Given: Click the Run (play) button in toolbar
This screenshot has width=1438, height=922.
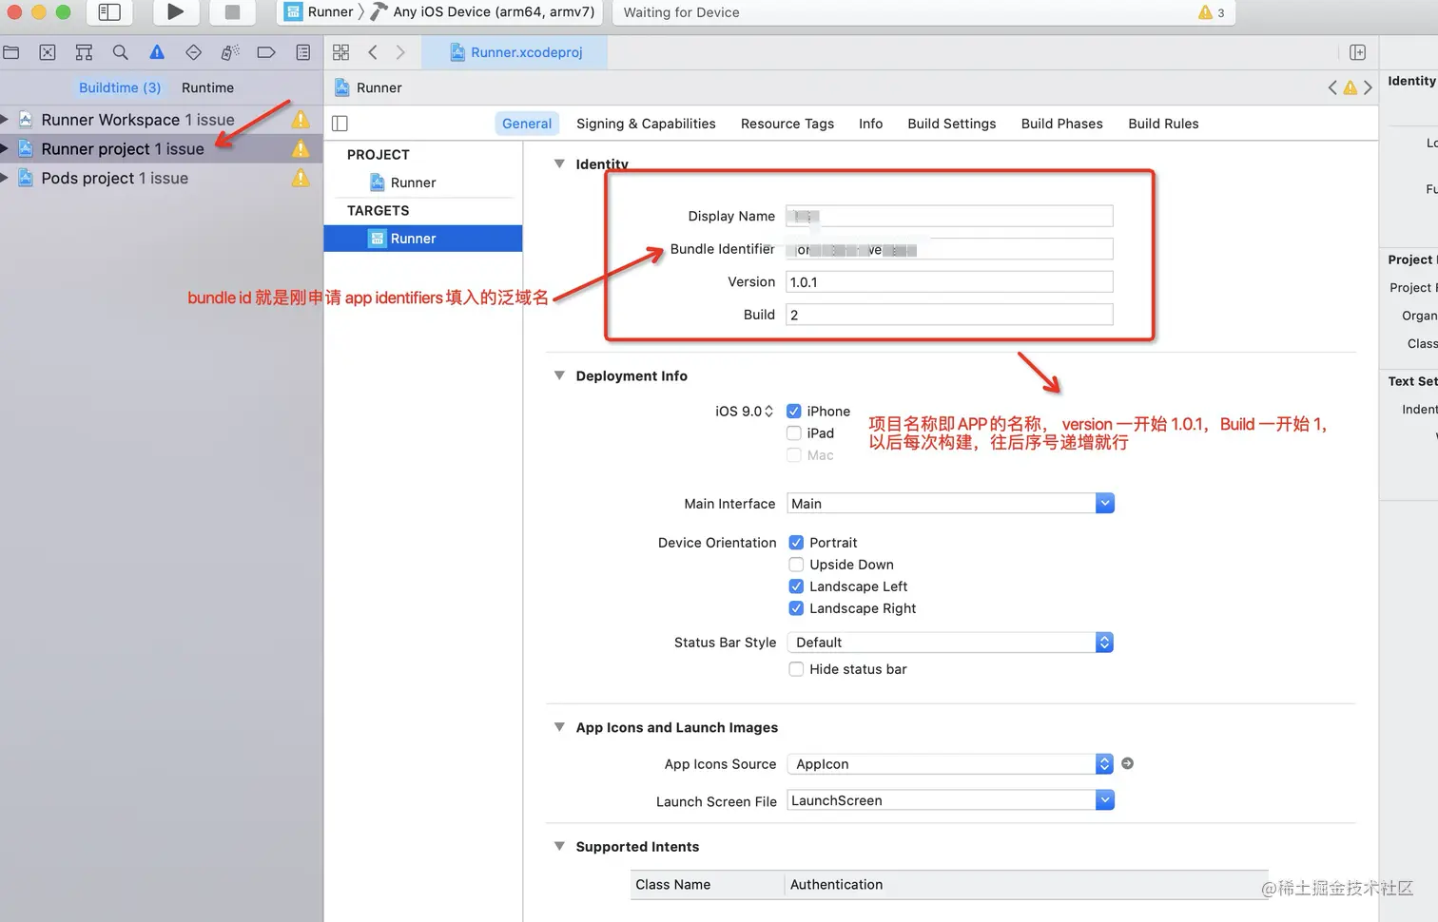Looking at the screenshot, I should [175, 12].
